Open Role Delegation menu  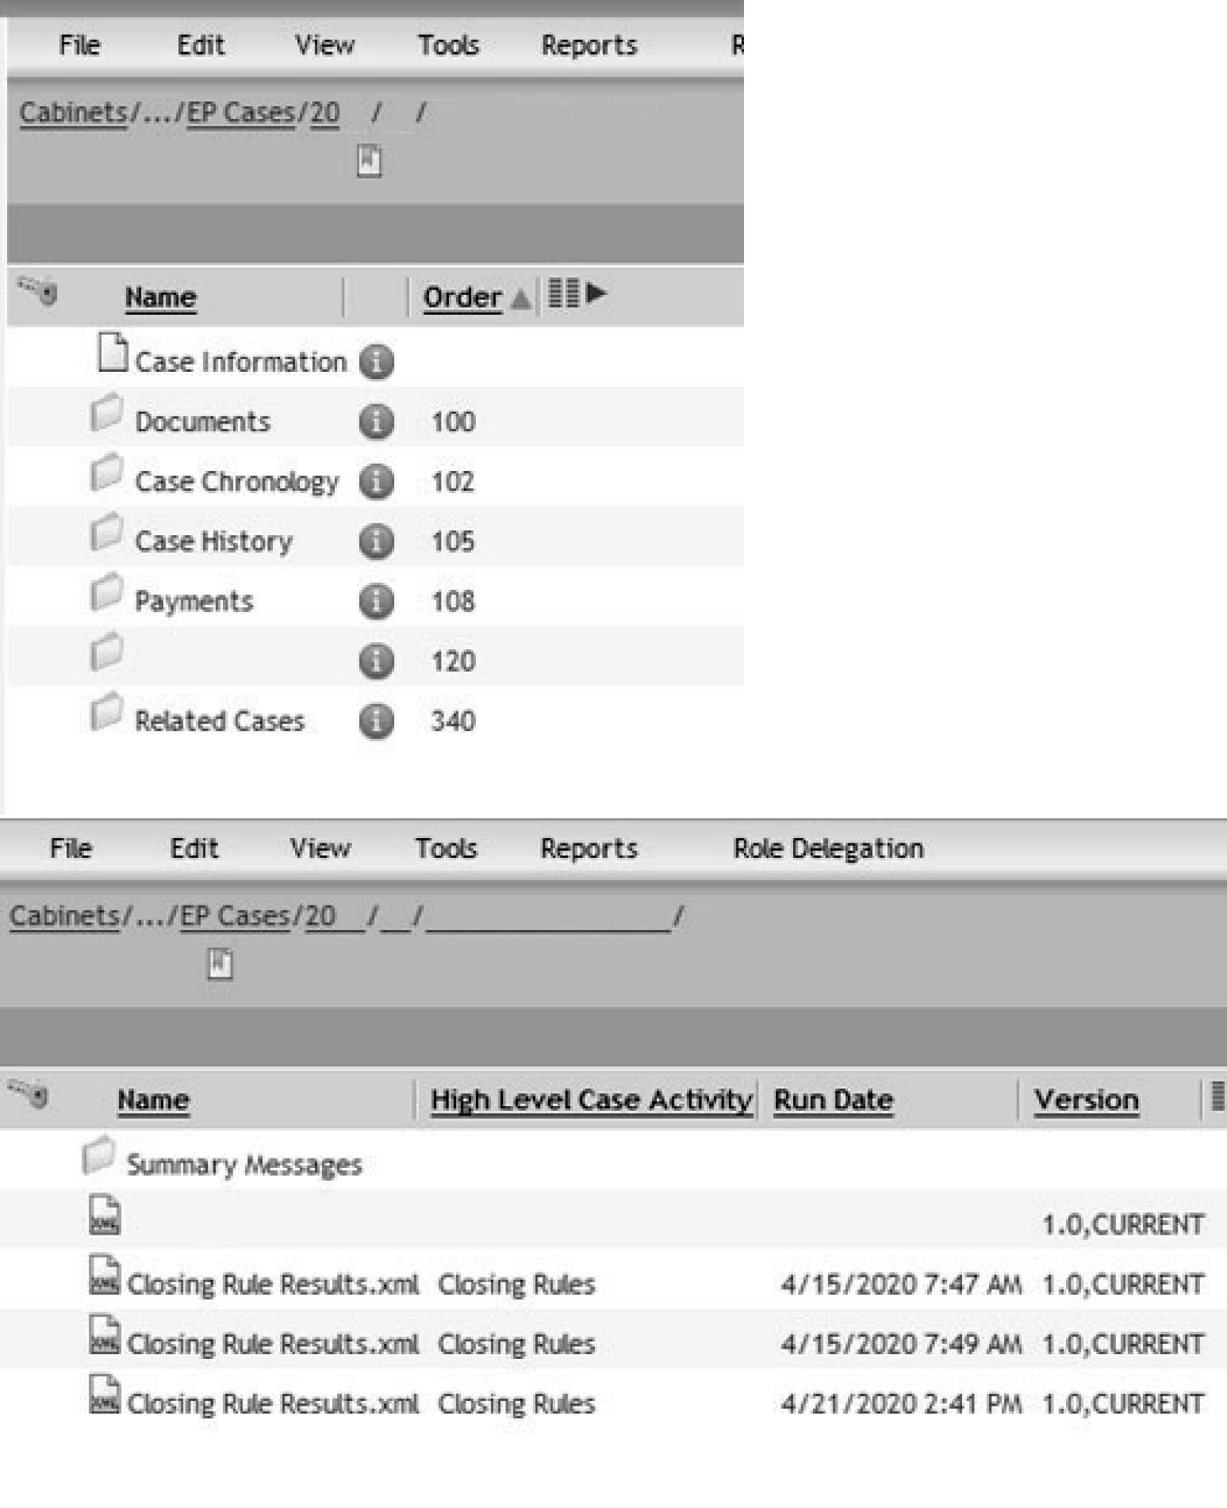(x=827, y=848)
